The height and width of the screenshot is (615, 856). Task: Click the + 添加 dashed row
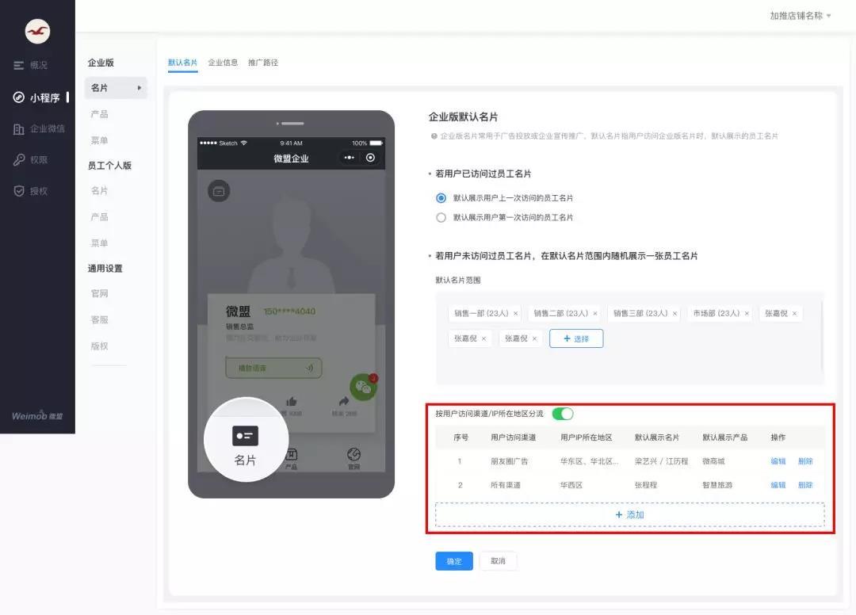[629, 514]
